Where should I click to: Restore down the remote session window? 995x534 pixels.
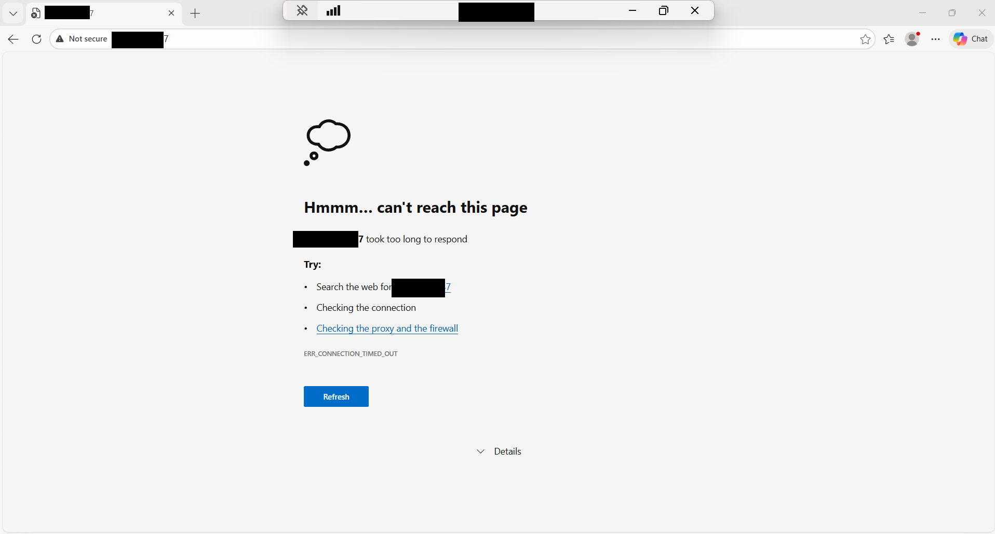click(x=663, y=10)
